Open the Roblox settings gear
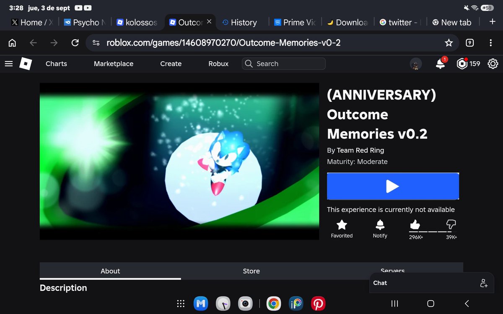The height and width of the screenshot is (314, 503). pyautogui.click(x=493, y=64)
